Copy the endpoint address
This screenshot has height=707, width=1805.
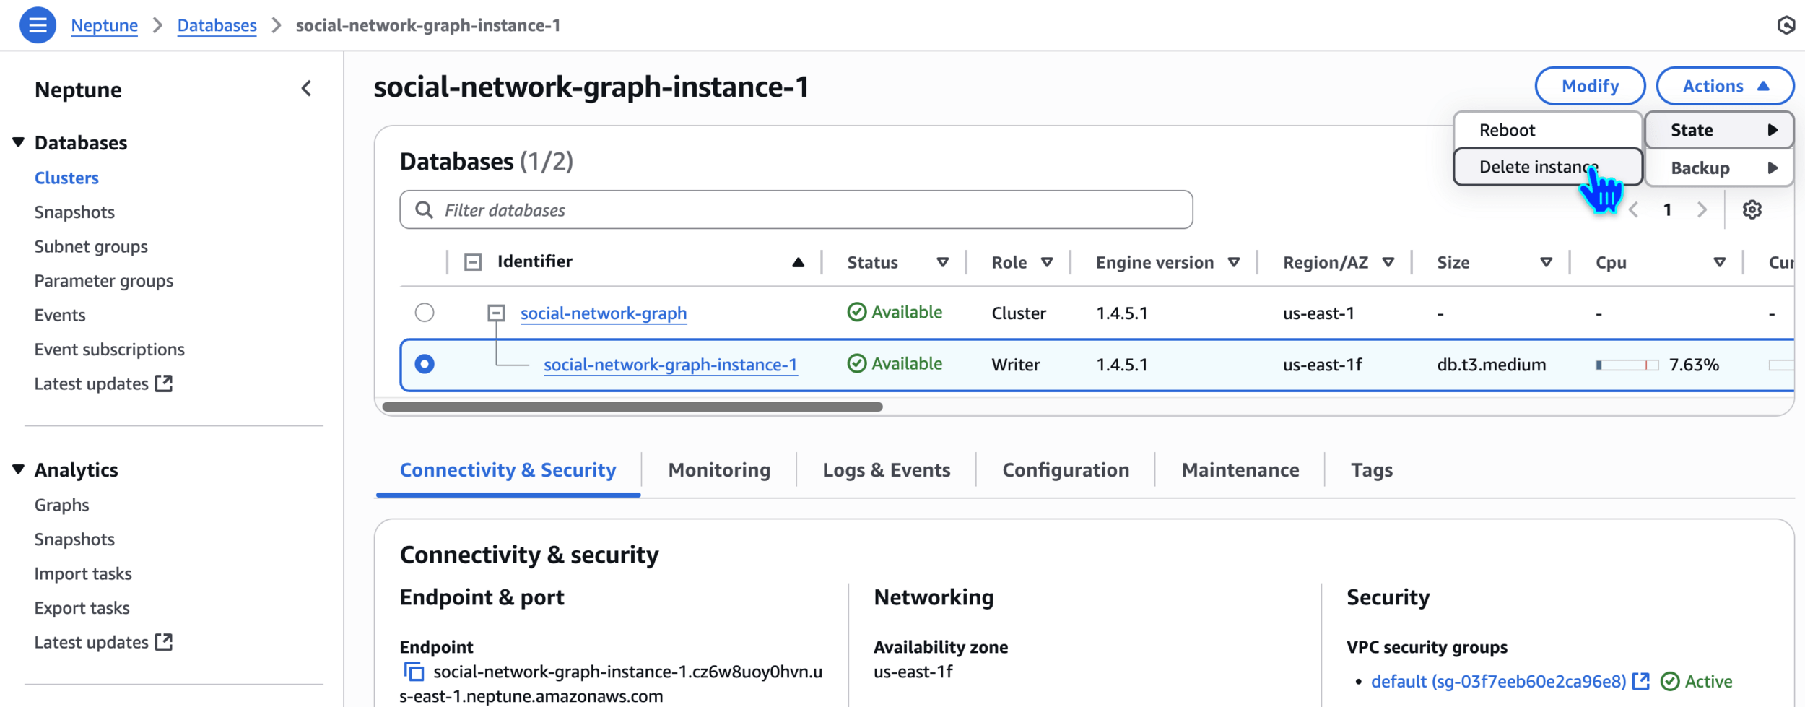[414, 672]
